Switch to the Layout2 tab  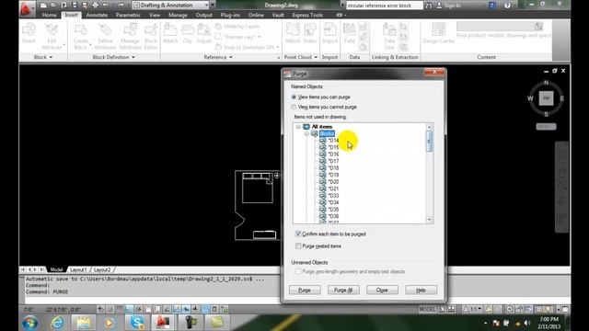(x=102, y=269)
